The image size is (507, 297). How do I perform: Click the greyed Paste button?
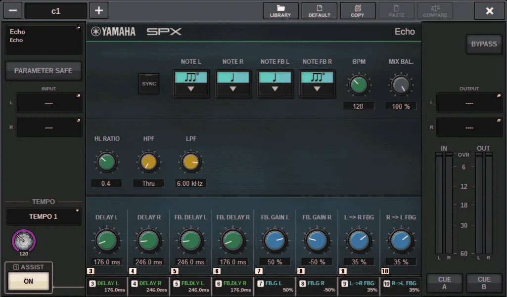(396, 11)
